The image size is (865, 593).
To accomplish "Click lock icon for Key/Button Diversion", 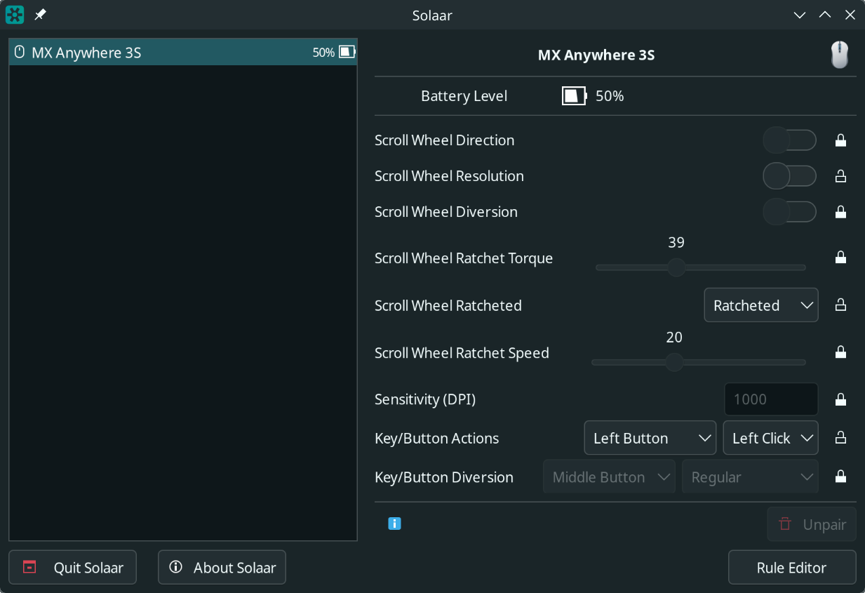I will 840,477.
